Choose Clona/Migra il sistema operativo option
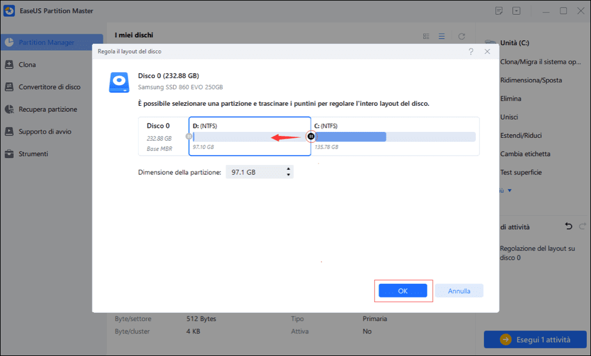This screenshot has height=356, width=591. click(x=541, y=62)
